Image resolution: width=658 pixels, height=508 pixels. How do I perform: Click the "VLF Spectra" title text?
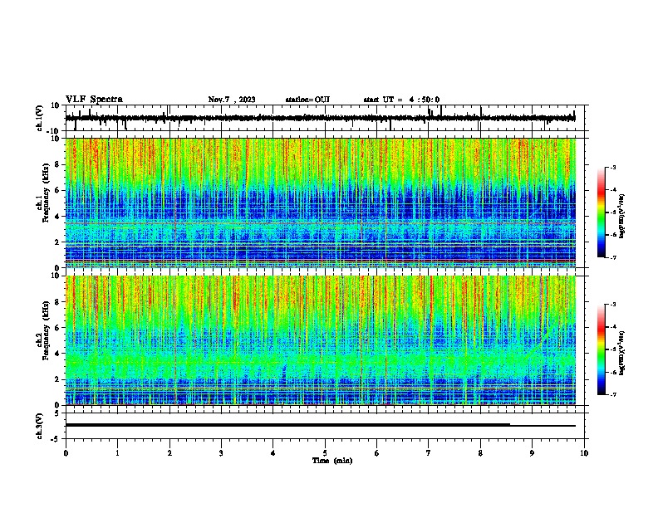[94, 100]
